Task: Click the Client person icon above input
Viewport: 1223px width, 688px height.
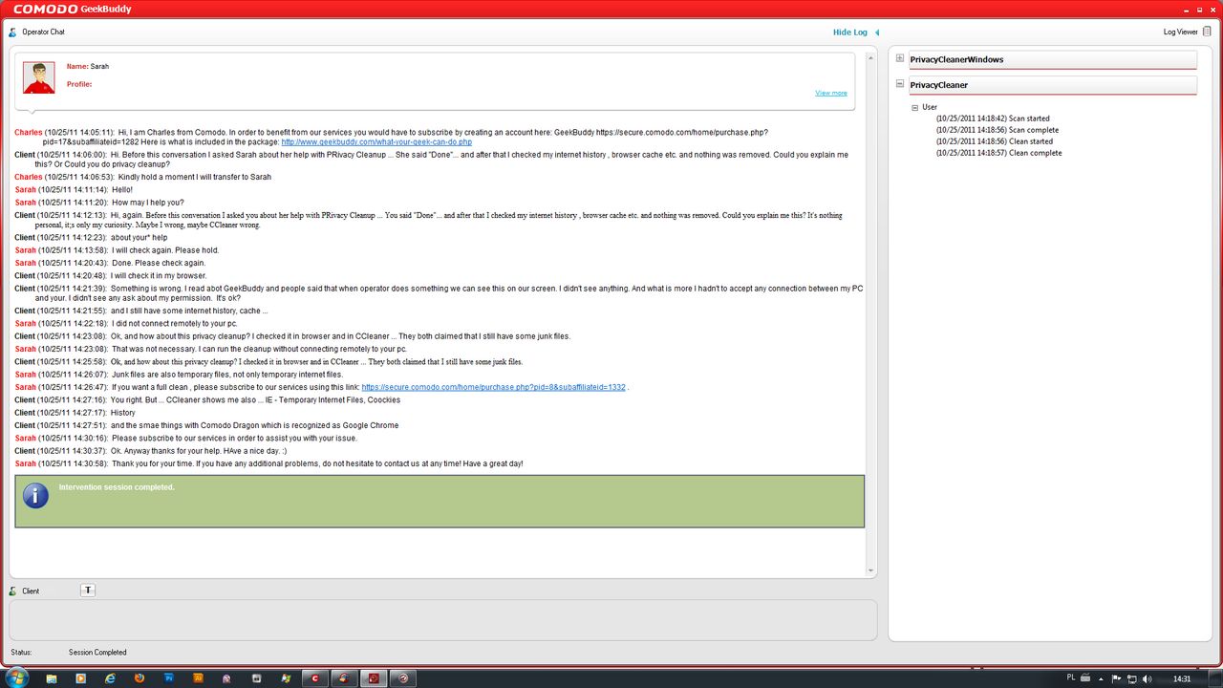Action: click(12, 591)
